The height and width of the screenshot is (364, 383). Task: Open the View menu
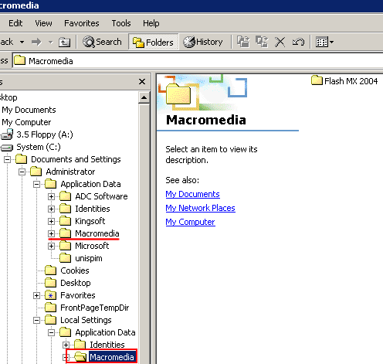click(43, 23)
